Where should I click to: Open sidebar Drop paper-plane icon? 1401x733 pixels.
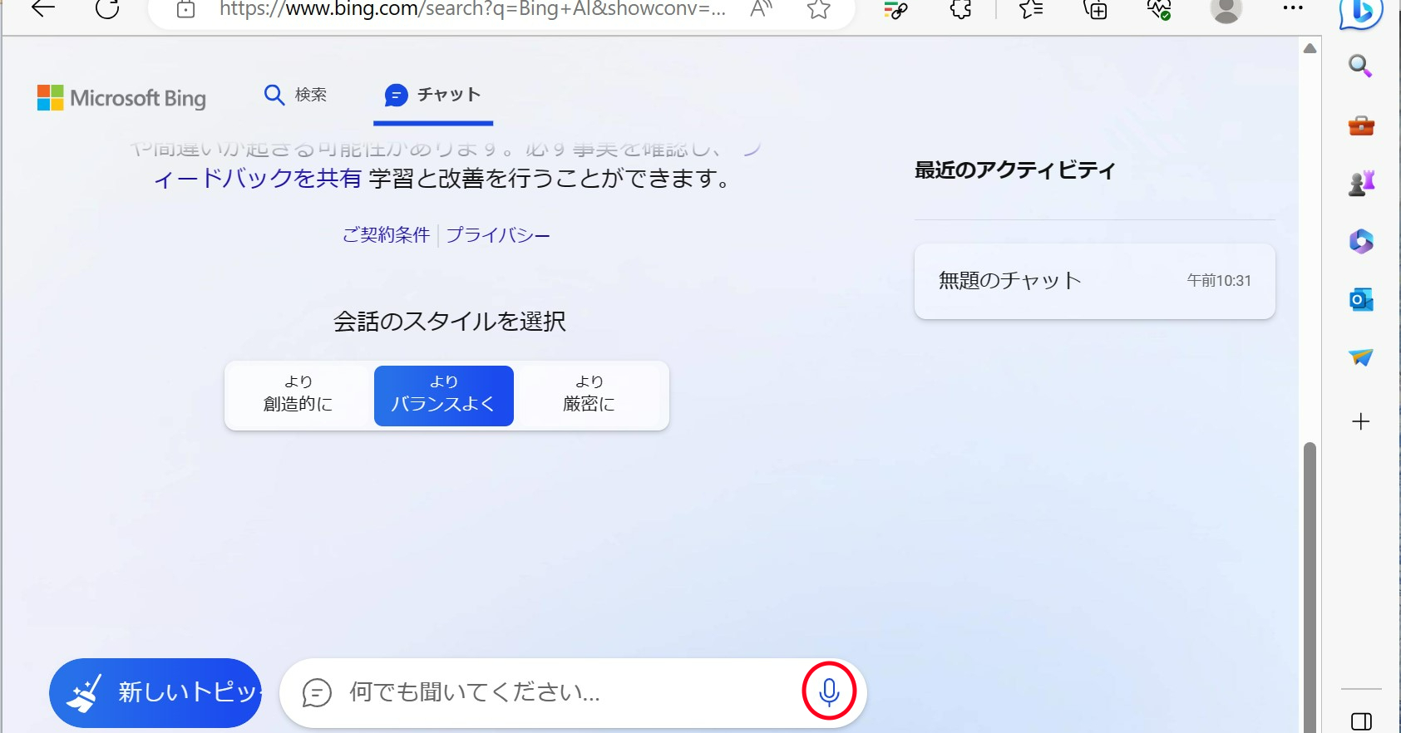[1361, 357]
